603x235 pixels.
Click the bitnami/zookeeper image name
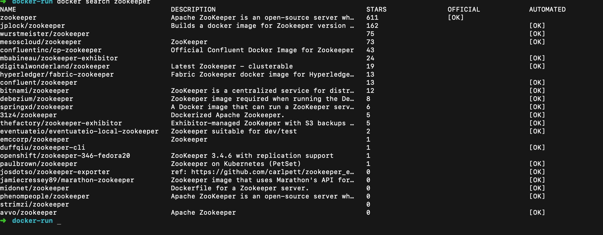tap(35, 91)
